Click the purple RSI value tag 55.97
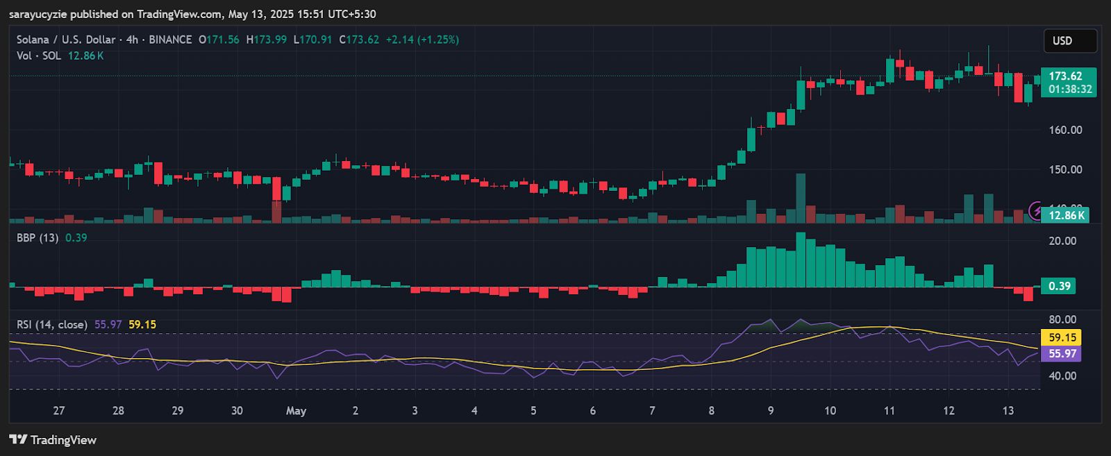The image size is (1111, 456). point(1062,353)
